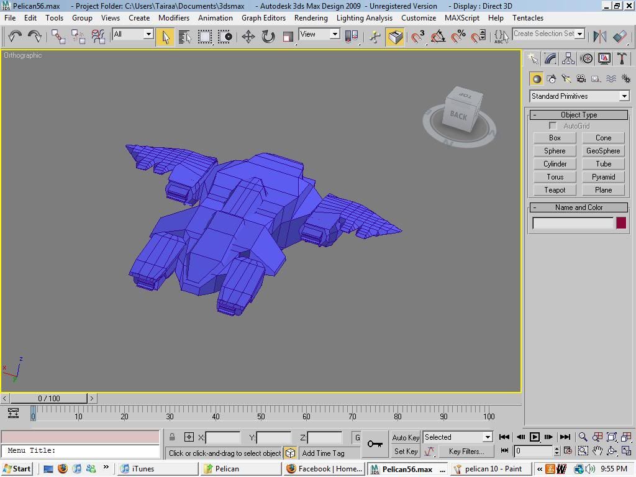Turn on Auto Key mode
Image resolution: width=636 pixels, height=477 pixels.
[x=406, y=437]
